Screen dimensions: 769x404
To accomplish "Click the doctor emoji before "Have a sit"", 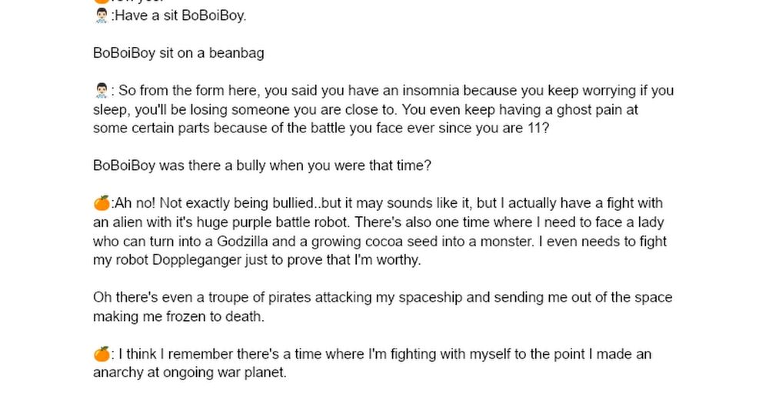I will (101, 15).
